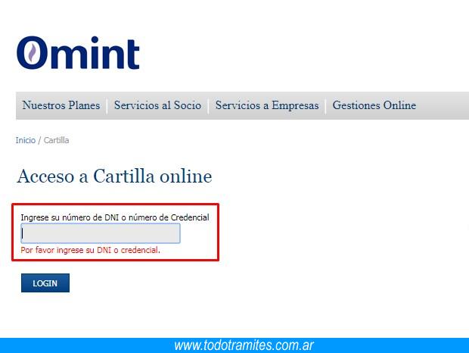This screenshot has width=469, height=353.
Task: Click the red 'Por favor ingrese' error message
Action: pos(90,250)
